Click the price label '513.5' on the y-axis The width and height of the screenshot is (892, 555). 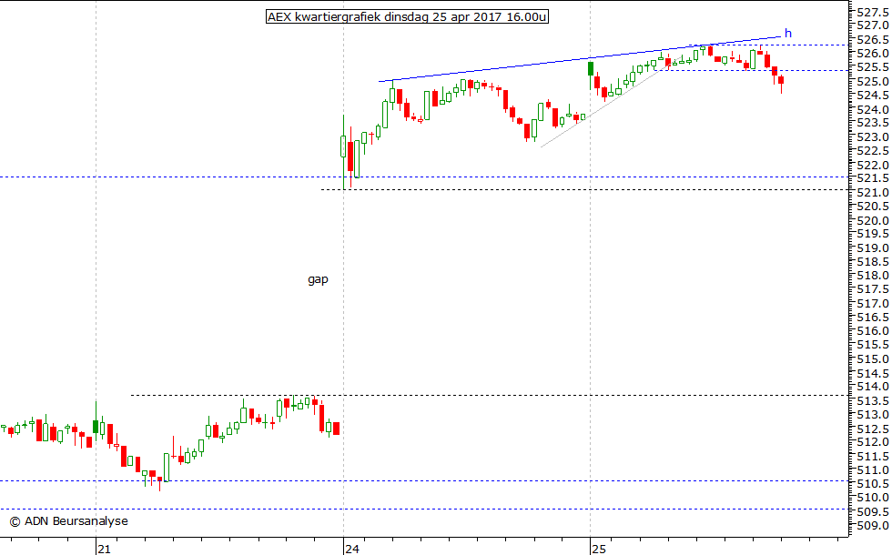click(x=872, y=401)
